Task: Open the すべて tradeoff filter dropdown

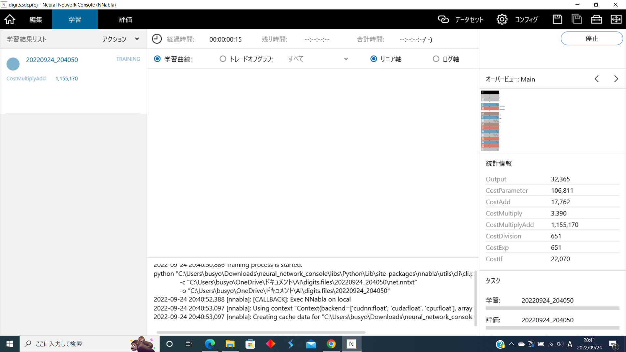Action: [x=318, y=59]
